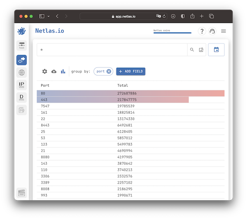Click the magnifier search icon
Image resolution: width=247 pixels, height=219 pixels.
coord(192,50)
